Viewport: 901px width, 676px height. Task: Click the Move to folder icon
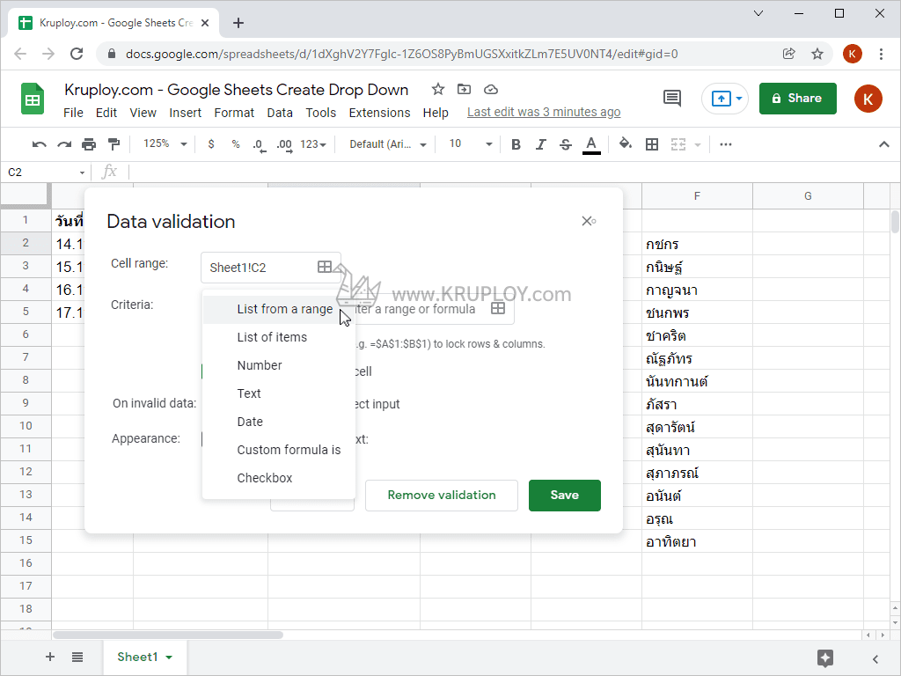click(x=464, y=89)
